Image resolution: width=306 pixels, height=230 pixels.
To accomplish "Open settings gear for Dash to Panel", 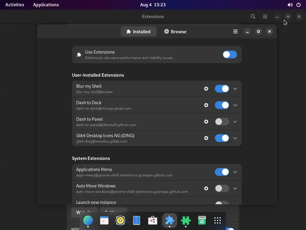I will (206, 122).
